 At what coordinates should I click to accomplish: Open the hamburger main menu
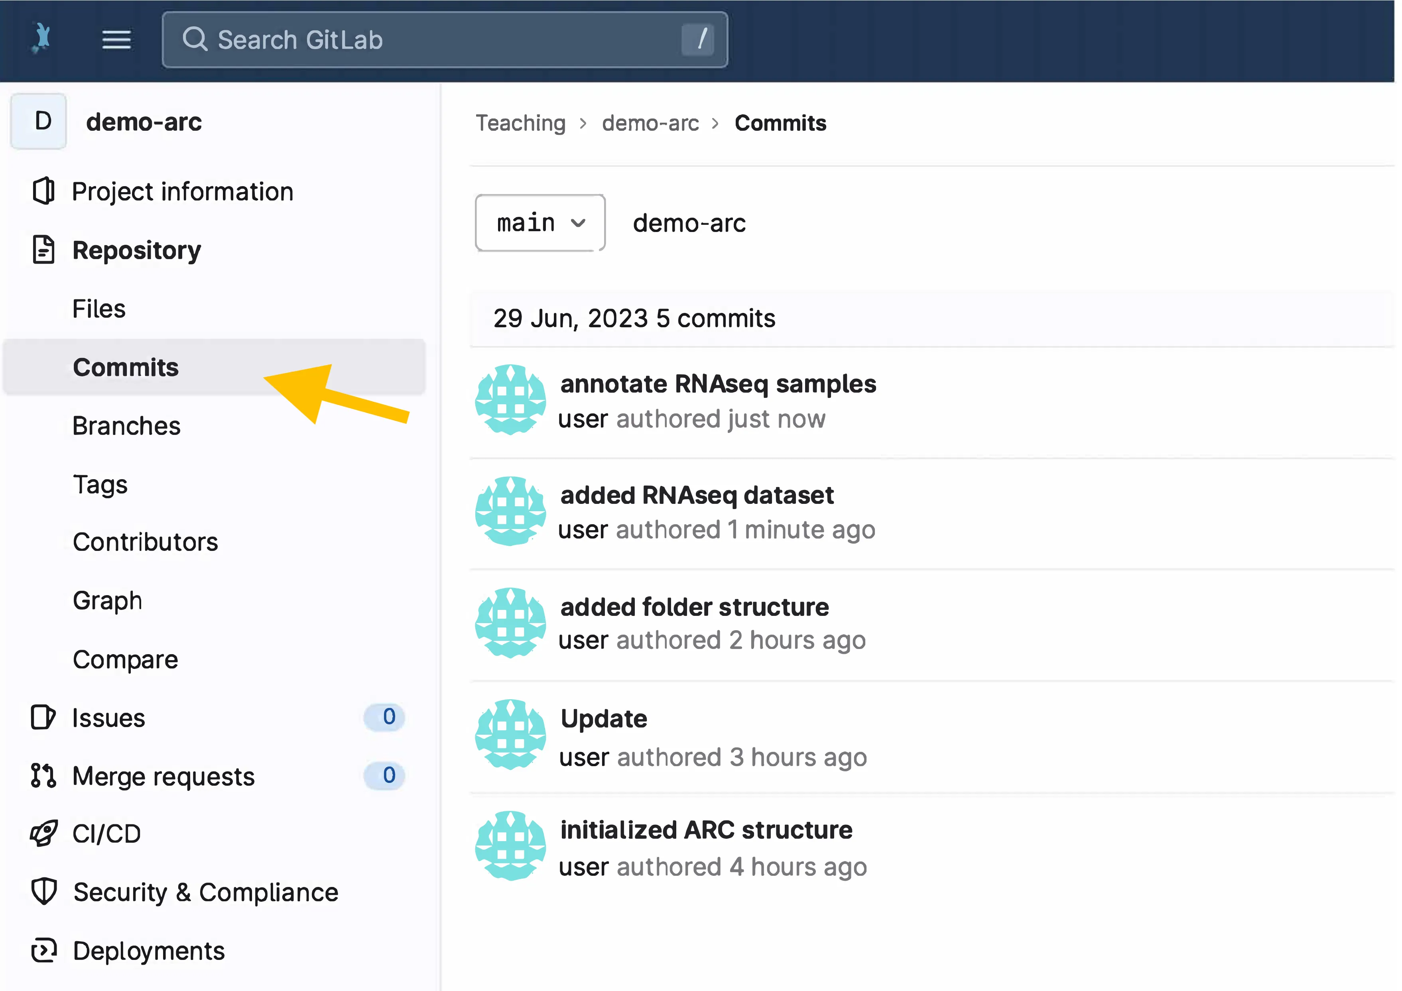pos(116,40)
